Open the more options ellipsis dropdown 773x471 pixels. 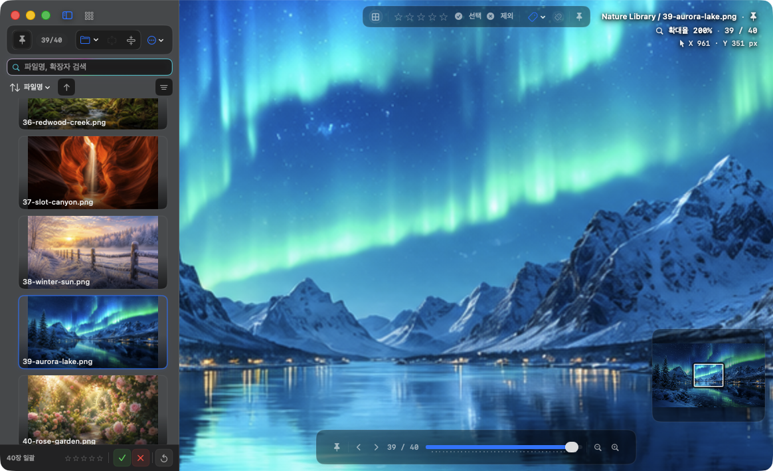click(155, 41)
